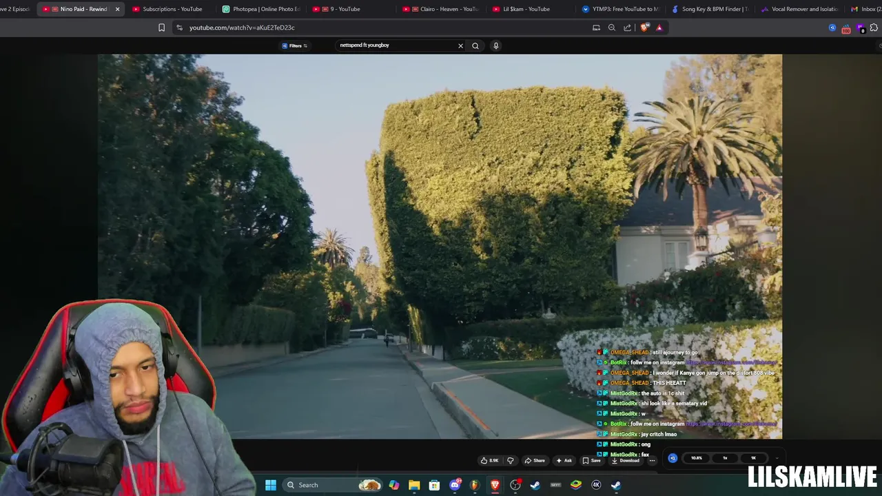Screen dimensions: 882x496
Task: Click the blue round extension icon below video
Action: [x=673, y=458]
